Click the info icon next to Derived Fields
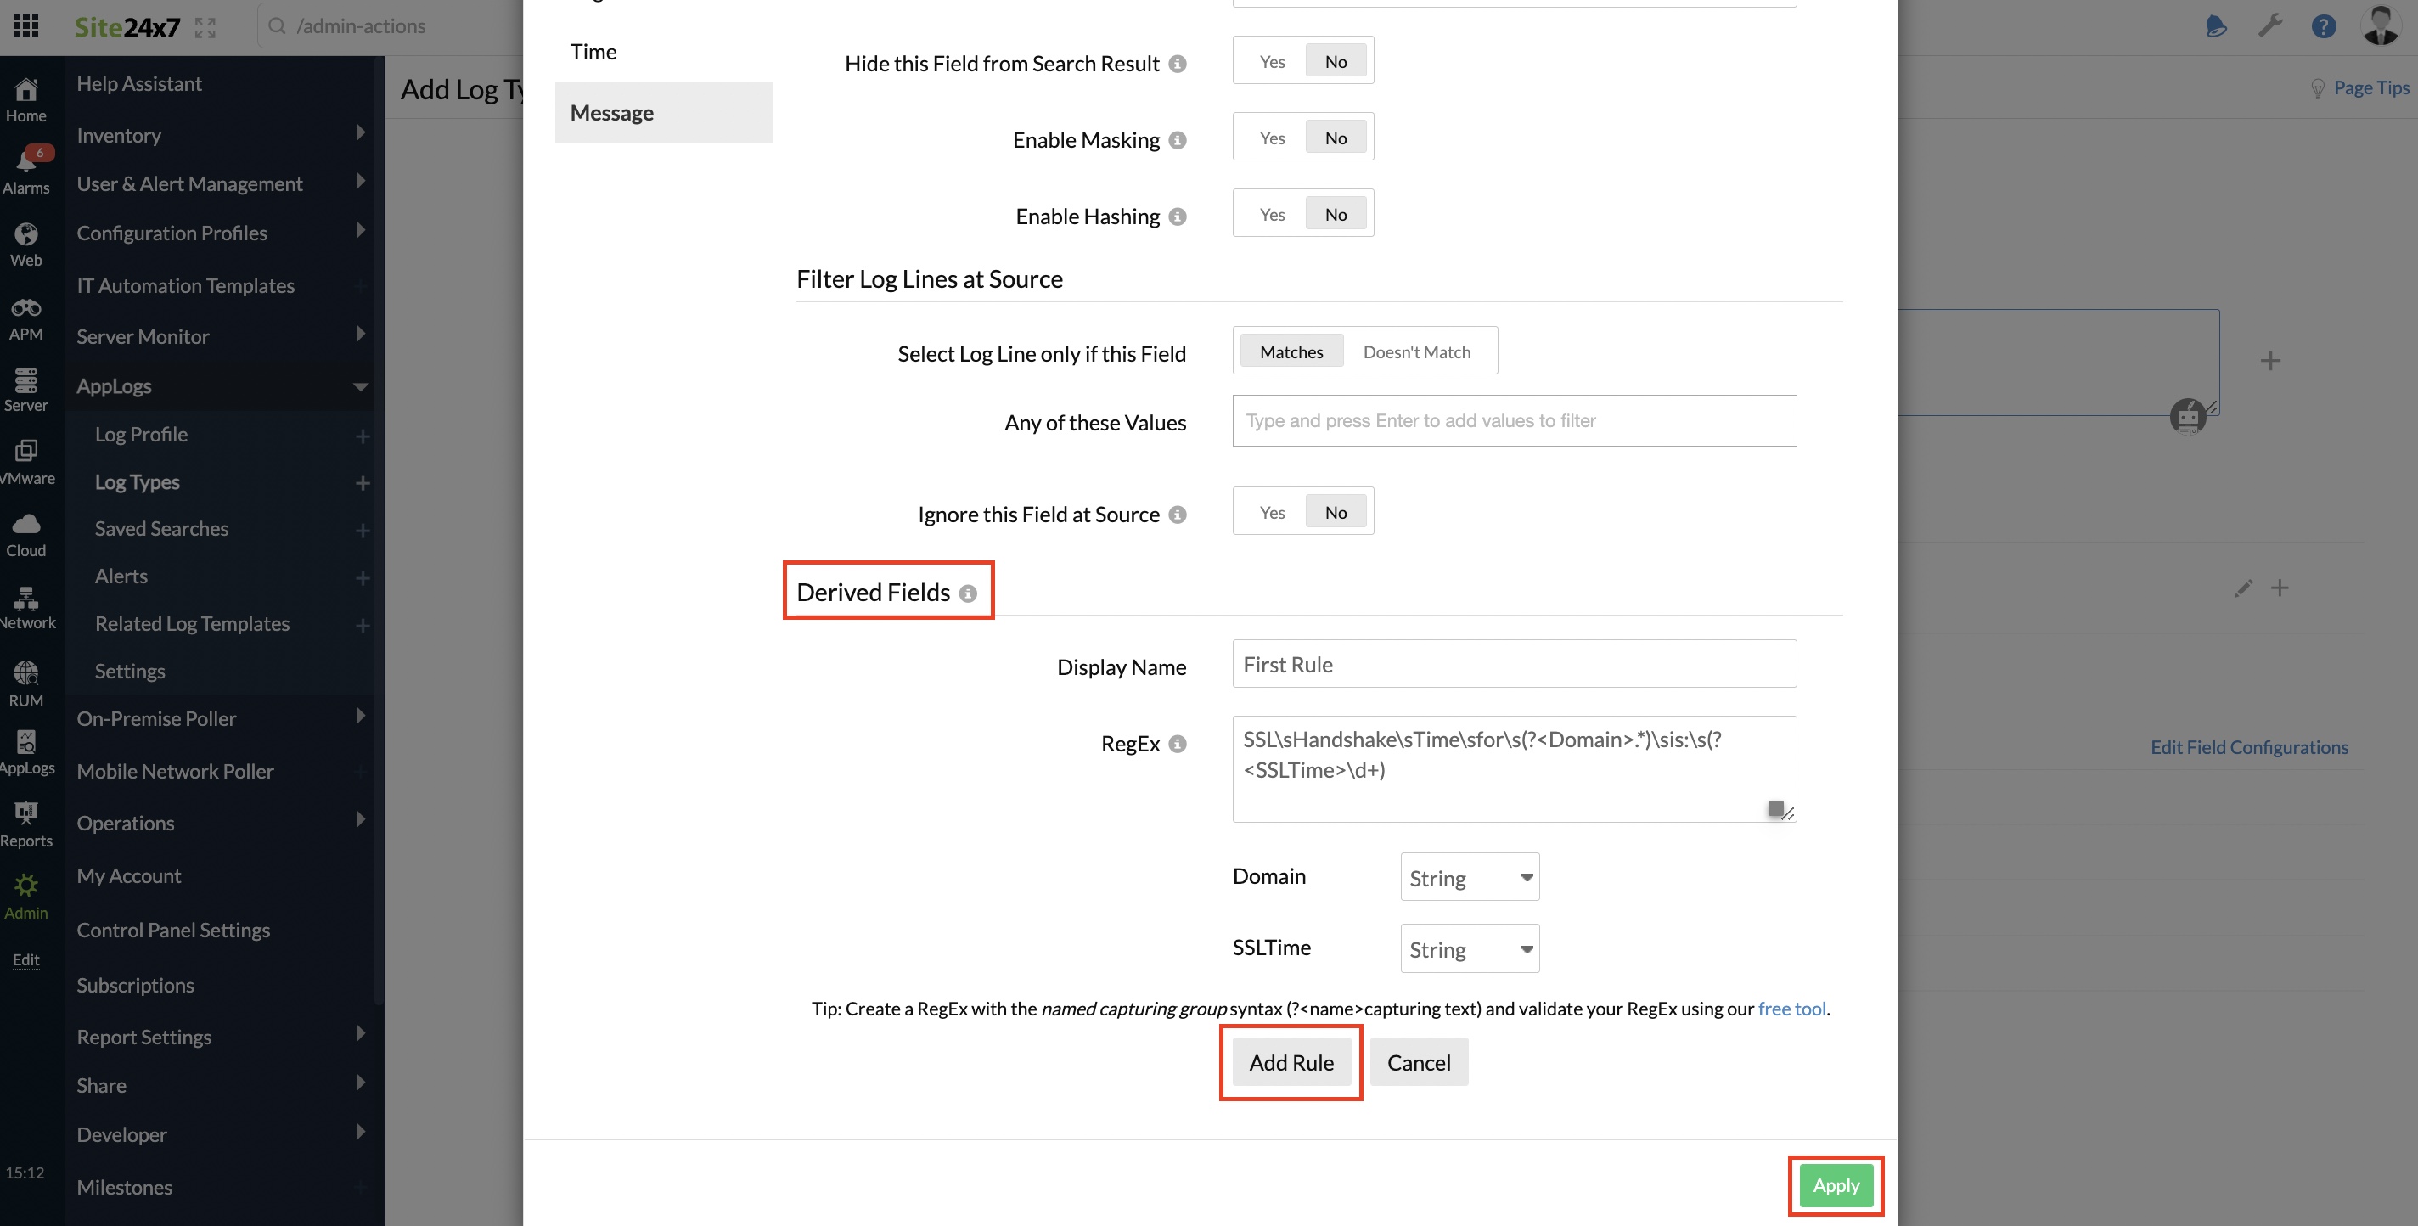The height and width of the screenshot is (1226, 2418). 968,593
